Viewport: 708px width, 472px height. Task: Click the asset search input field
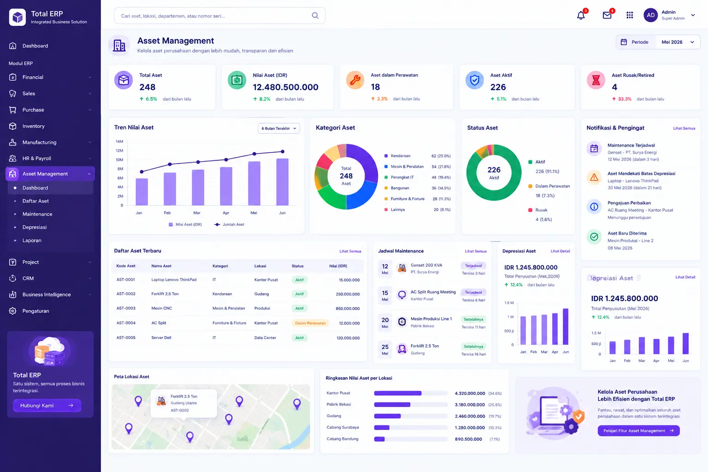[219, 16]
